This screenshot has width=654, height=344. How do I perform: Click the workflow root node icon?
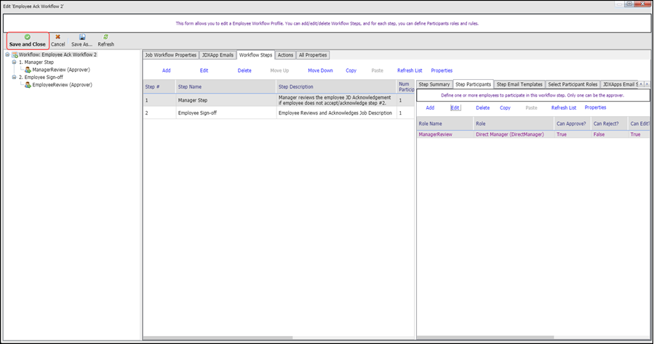click(x=15, y=54)
